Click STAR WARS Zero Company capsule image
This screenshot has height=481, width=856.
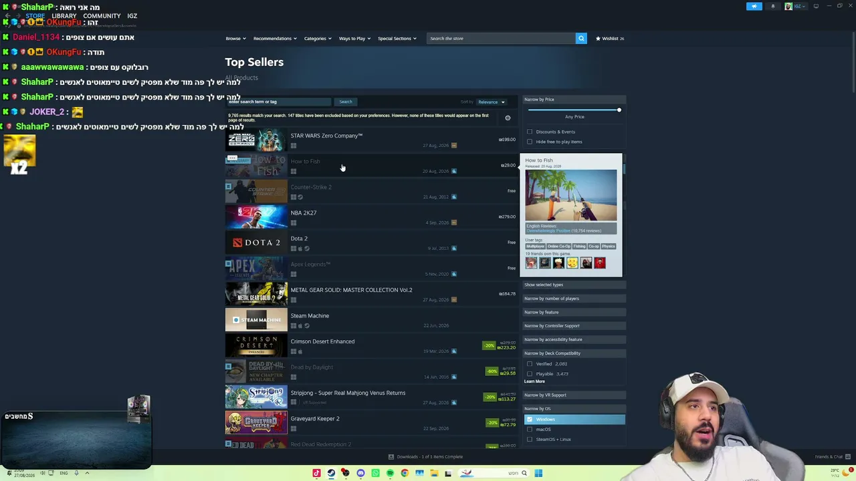tap(256, 140)
